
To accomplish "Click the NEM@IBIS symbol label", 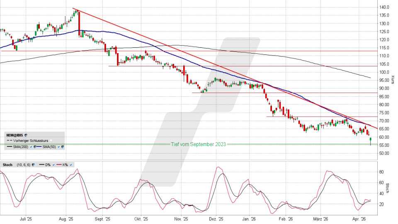I will (15, 135).
